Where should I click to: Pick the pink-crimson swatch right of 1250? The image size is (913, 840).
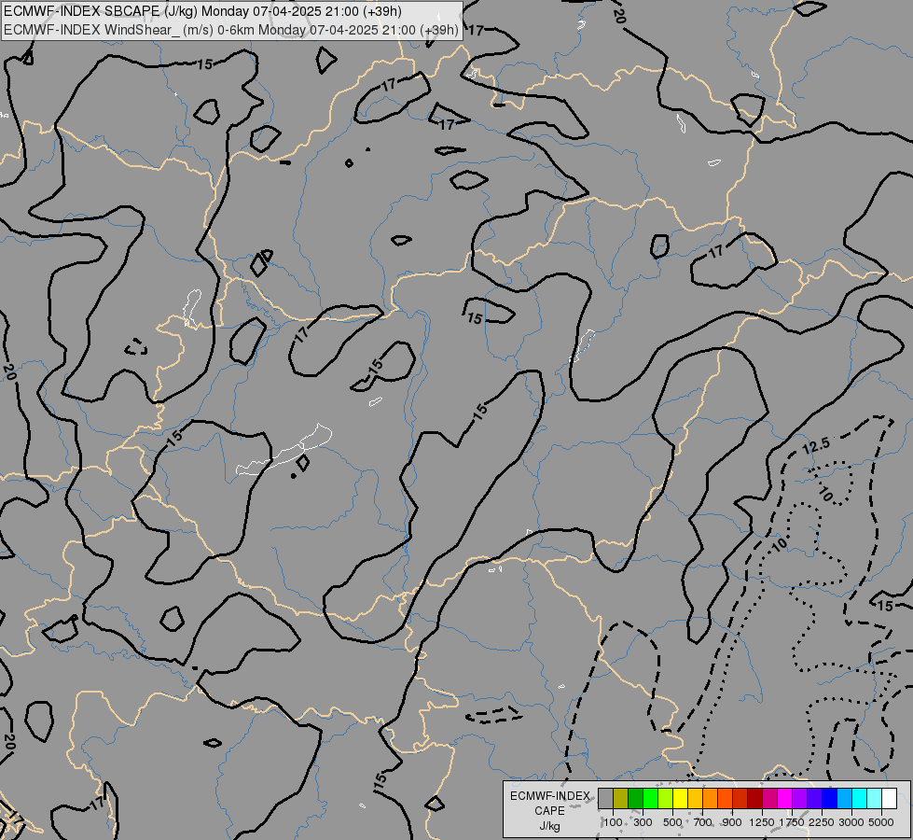point(769,798)
